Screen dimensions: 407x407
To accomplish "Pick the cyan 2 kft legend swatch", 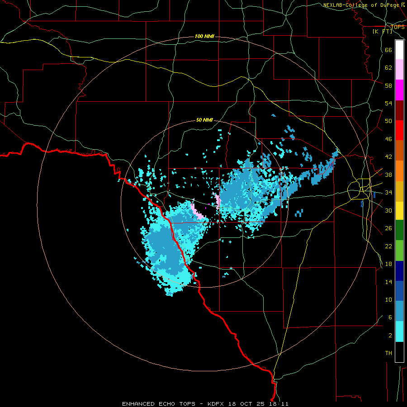I will click(399, 331).
